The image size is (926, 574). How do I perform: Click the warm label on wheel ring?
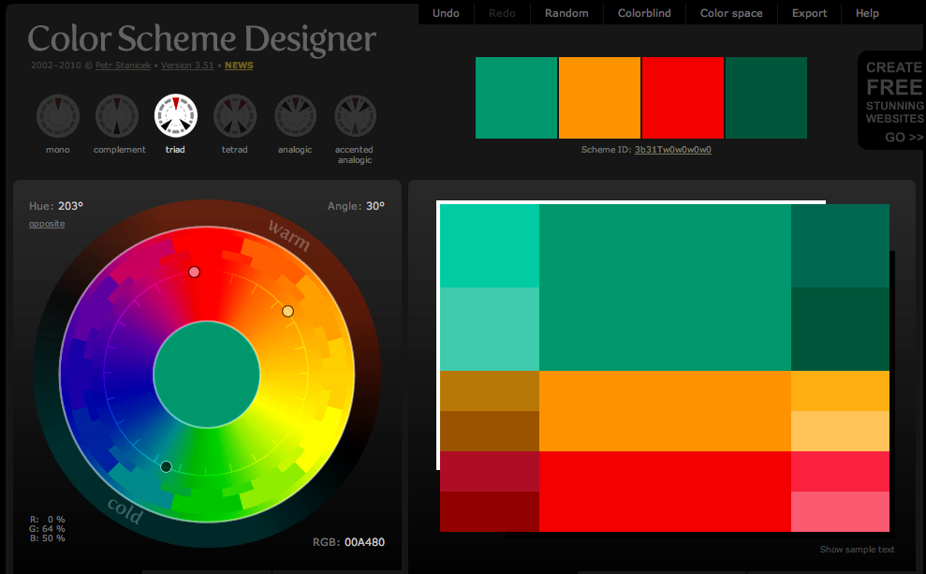point(288,235)
